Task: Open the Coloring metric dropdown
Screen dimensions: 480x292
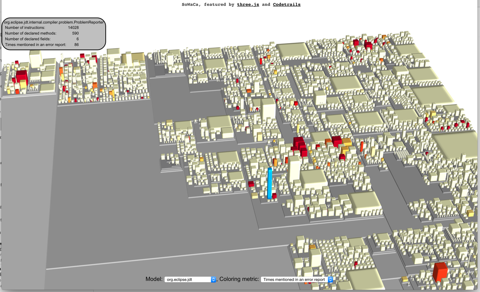Action: tap(297, 280)
